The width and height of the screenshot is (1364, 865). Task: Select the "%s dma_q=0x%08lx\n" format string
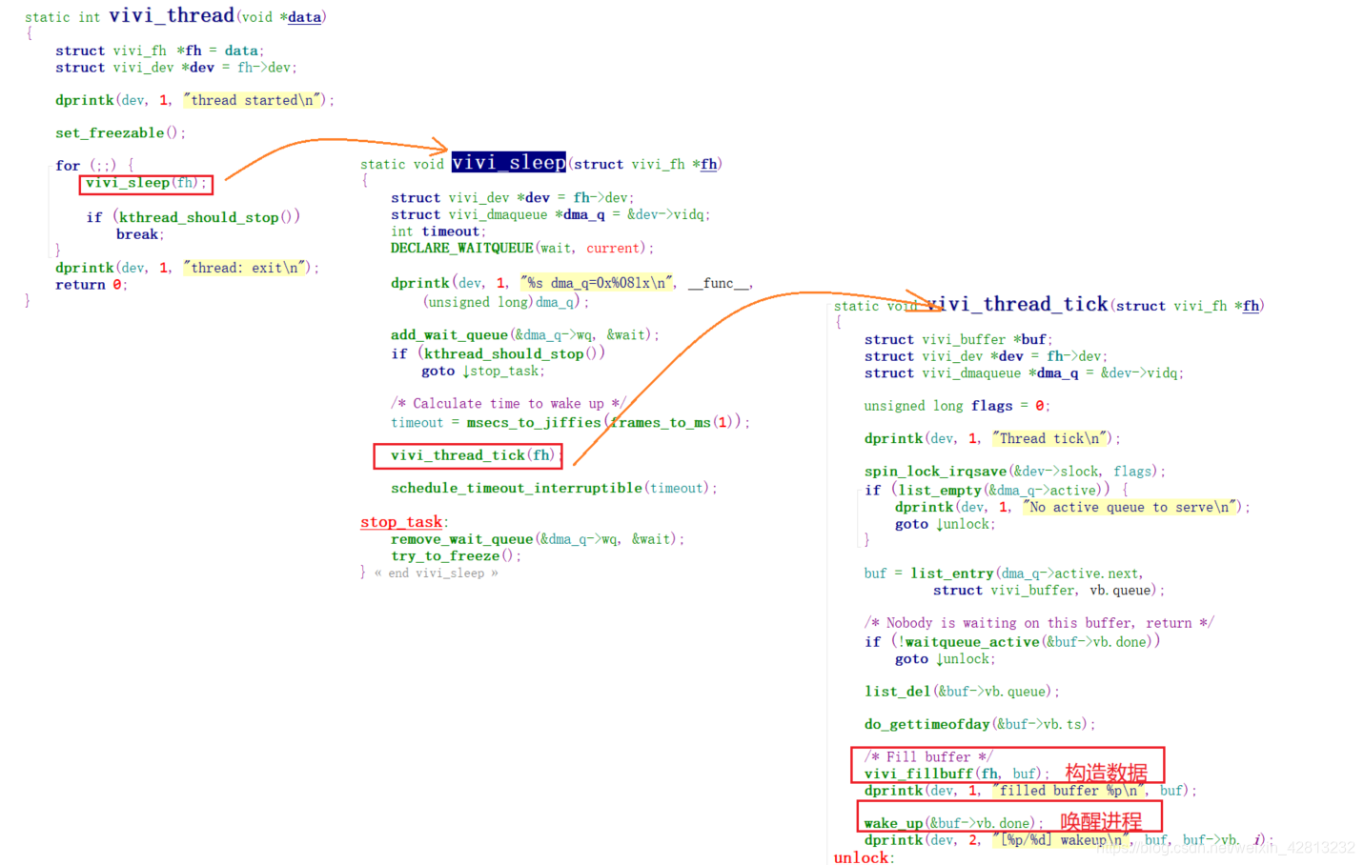(598, 283)
